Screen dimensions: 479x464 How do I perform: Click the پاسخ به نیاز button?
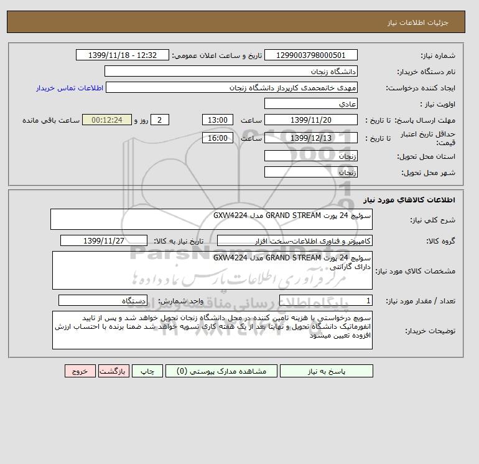point(326,371)
